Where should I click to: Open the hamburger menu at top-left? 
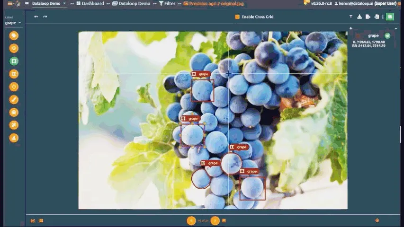pos(10,4)
